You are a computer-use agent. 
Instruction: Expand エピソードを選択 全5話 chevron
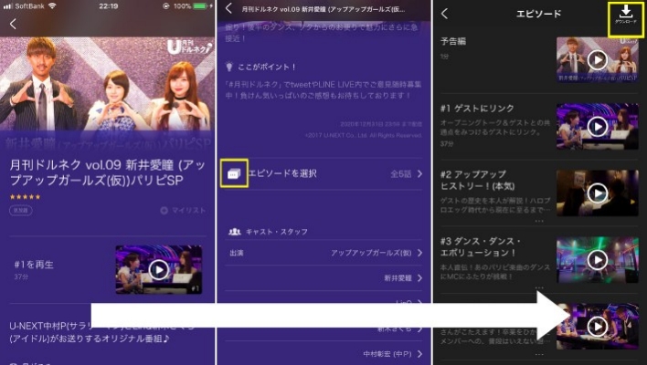[419, 174]
